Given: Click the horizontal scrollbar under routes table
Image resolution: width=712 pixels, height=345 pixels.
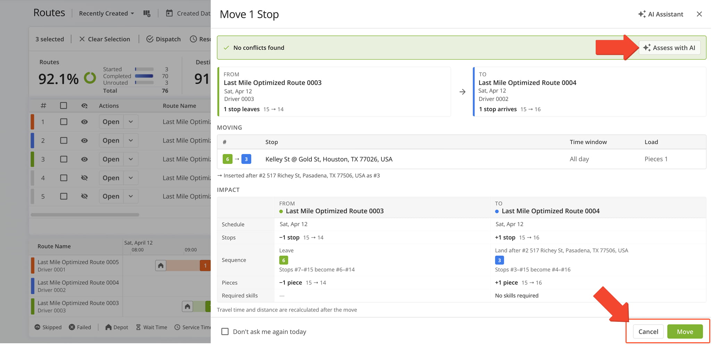Looking at the screenshot, I should click(85, 215).
